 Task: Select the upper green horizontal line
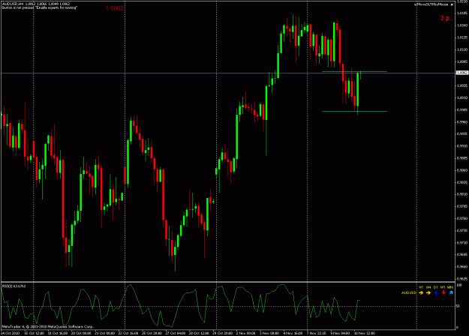click(354, 71)
